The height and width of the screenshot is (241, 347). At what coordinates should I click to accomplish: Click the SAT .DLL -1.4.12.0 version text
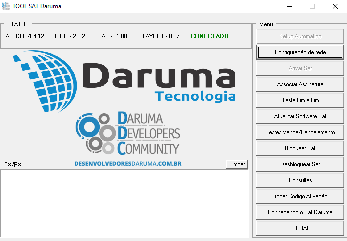point(25,36)
